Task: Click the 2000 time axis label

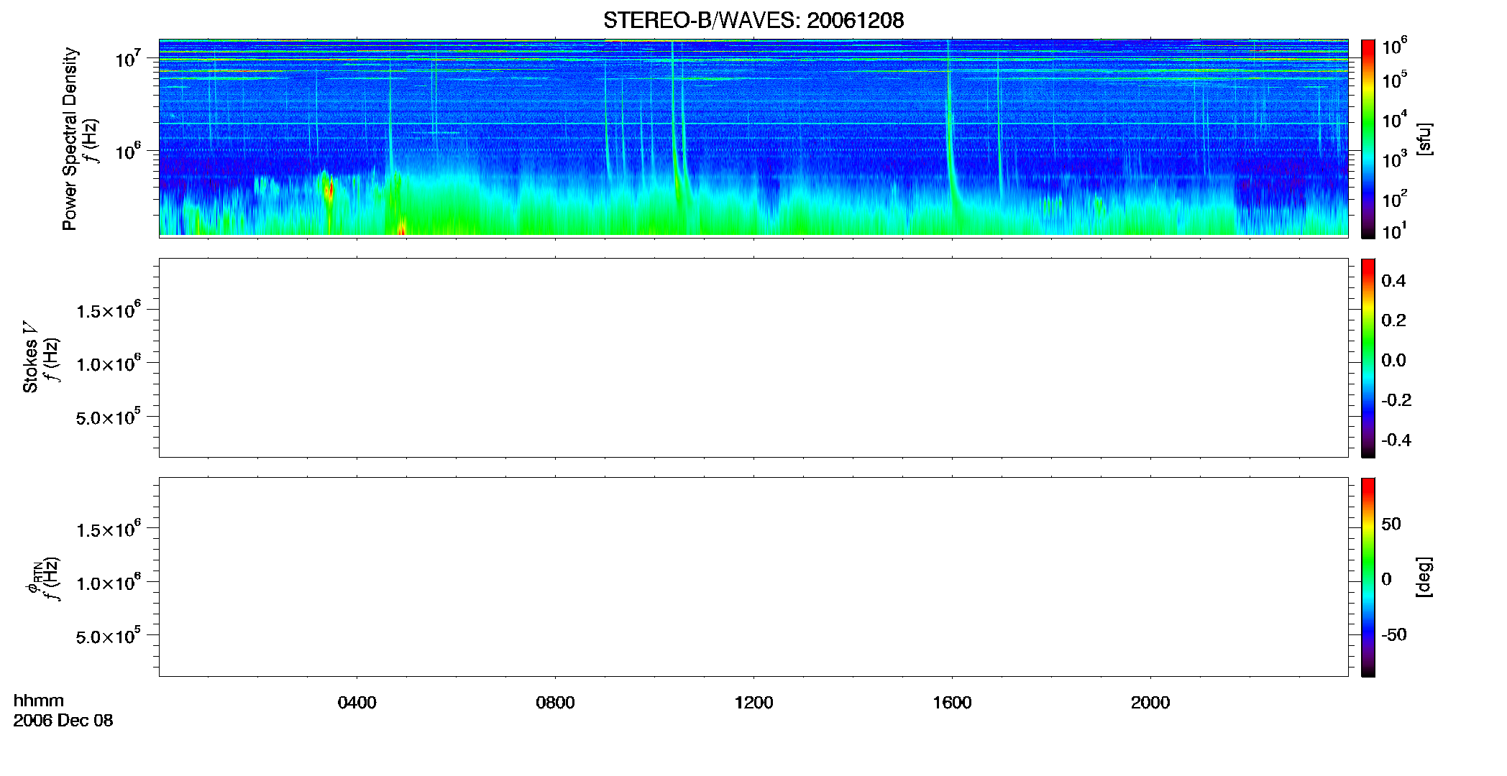Action: click(x=1150, y=703)
